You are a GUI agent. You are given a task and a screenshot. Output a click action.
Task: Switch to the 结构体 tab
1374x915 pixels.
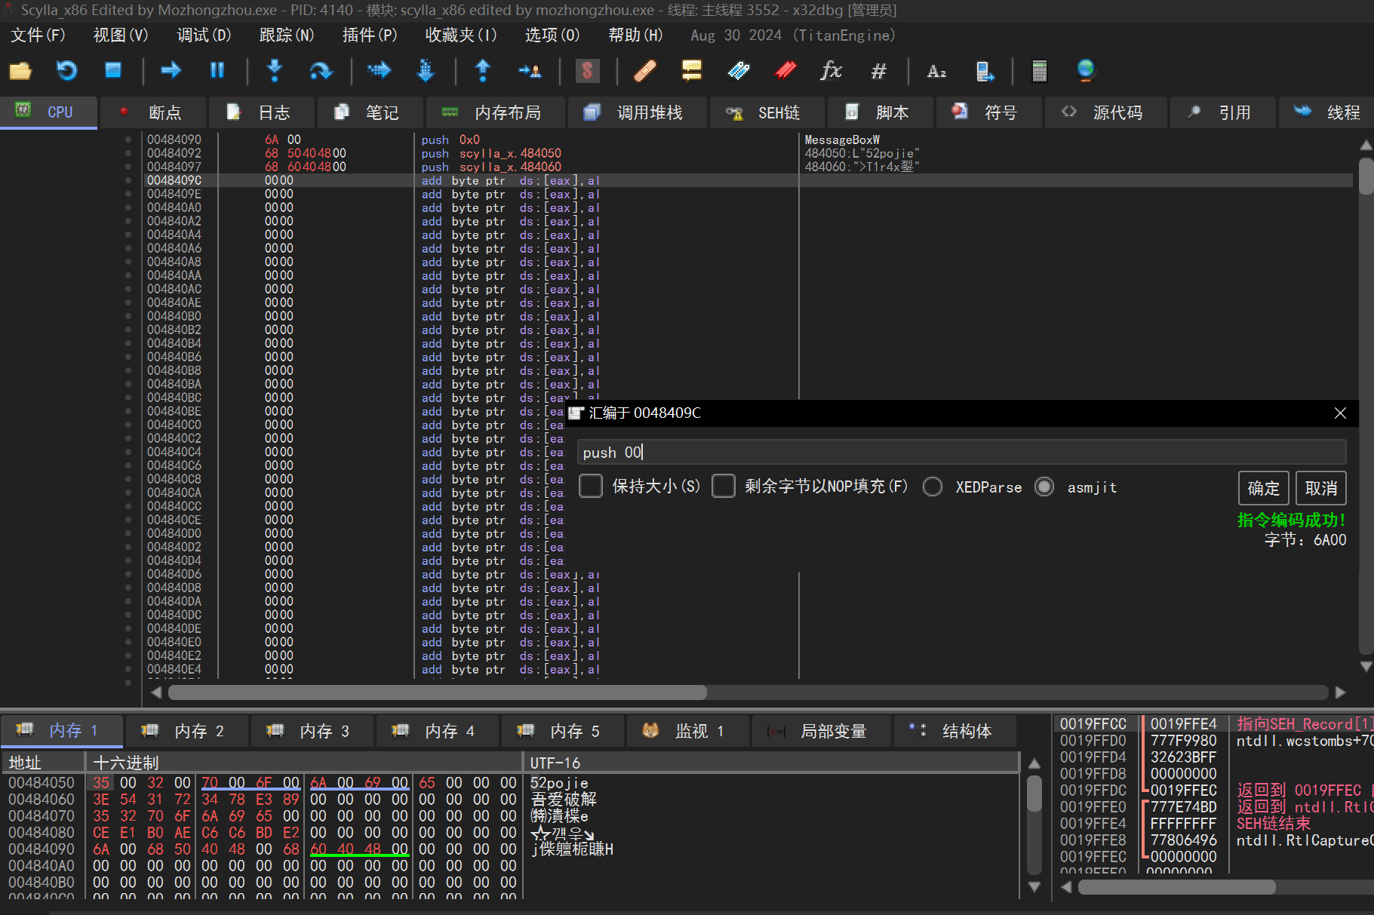point(955,731)
